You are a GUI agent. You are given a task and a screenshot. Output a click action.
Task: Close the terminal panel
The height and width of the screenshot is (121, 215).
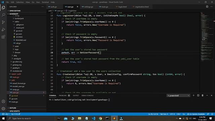click(211, 95)
